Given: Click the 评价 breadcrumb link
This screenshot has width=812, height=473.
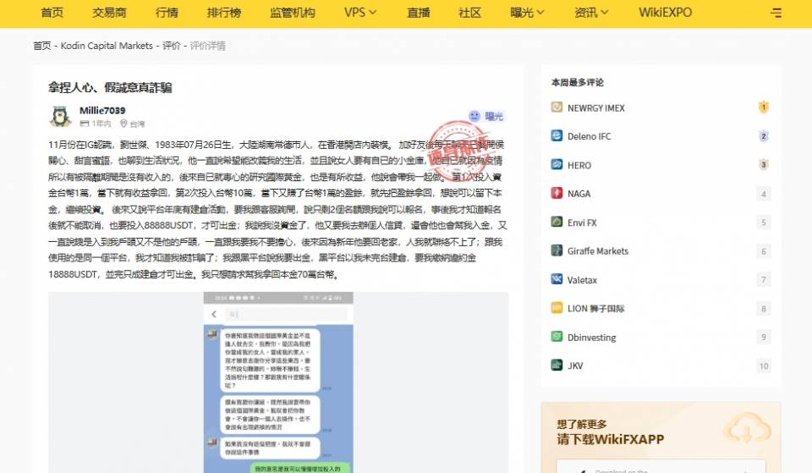Looking at the screenshot, I should click(x=172, y=46).
